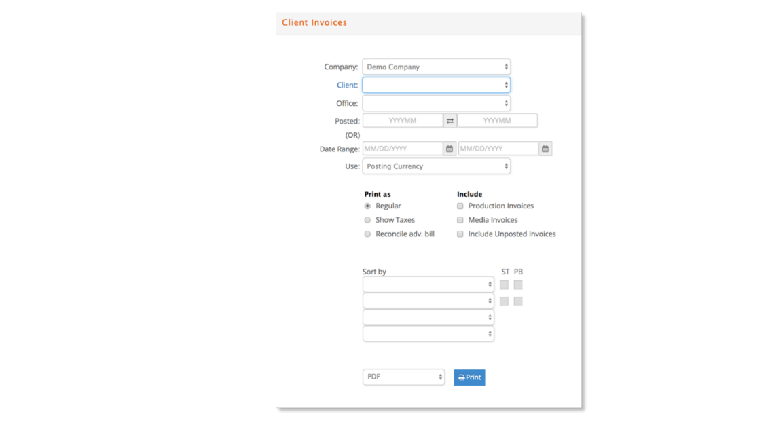Screen dimensions: 768x429
Task: Select the Regular print option
Action: 367,206
